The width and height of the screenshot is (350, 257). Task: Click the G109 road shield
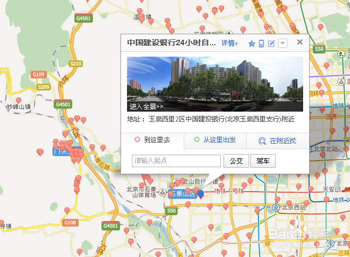(x=39, y=75)
